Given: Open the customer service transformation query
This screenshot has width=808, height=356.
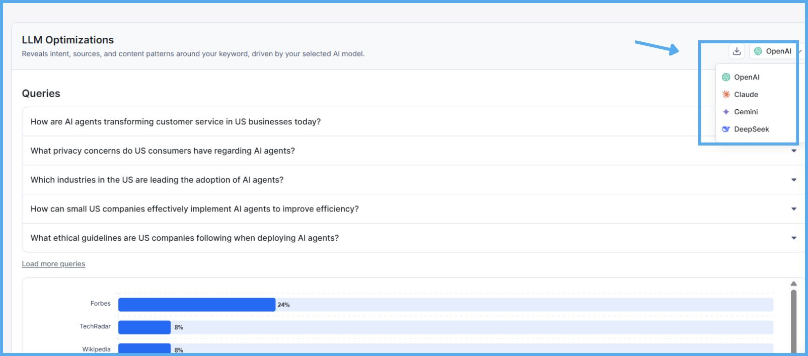Looking at the screenshot, I should [x=175, y=122].
